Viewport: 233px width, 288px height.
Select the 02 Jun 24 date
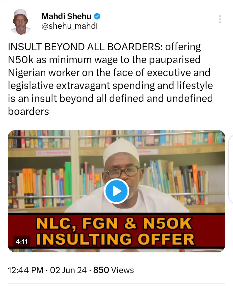(68, 270)
